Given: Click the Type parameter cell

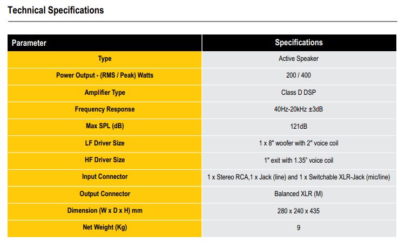Looking at the screenshot, I should coord(105,59).
